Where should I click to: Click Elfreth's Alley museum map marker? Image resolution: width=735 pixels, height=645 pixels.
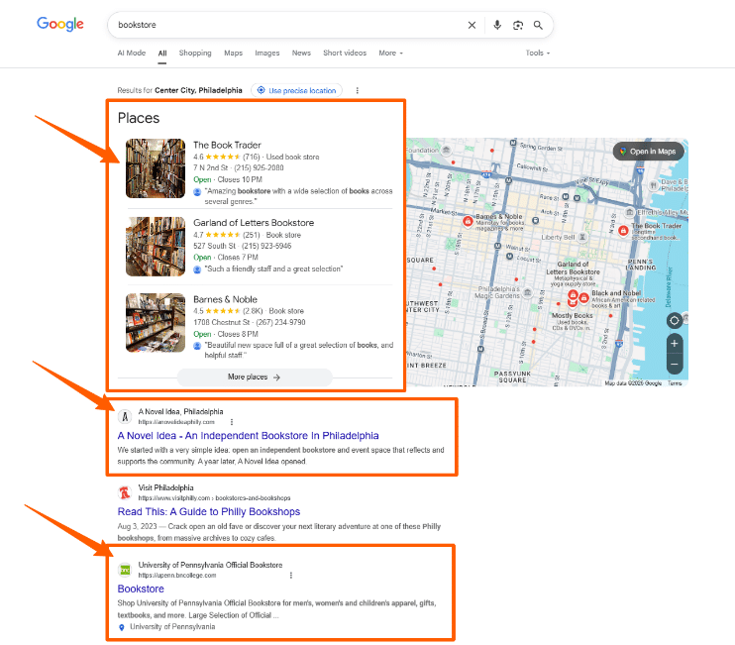click(x=630, y=212)
